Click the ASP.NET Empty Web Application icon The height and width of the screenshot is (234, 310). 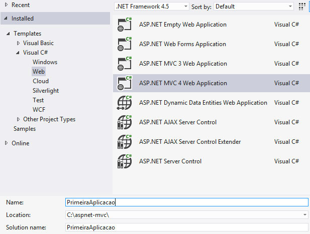(x=125, y=25)
